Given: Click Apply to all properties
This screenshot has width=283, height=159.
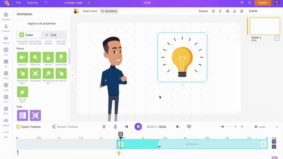Looking at the screenshot, I should point(42,23).
